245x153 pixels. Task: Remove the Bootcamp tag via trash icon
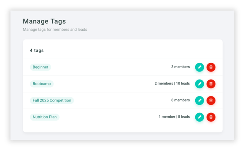point(211,84)
